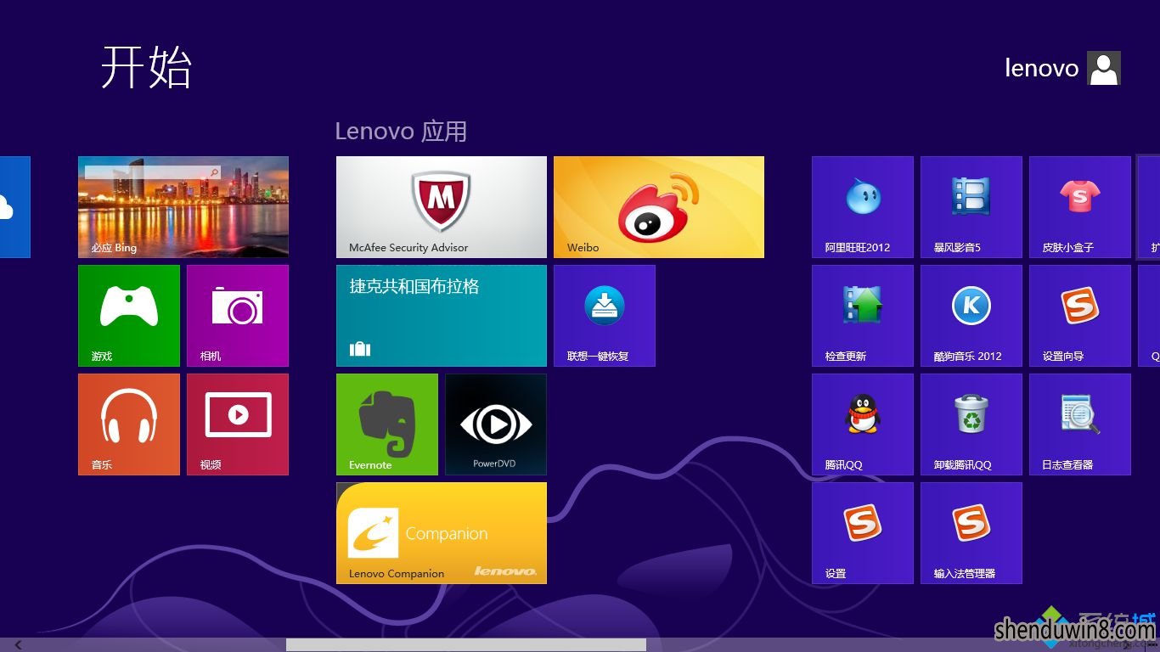This screenshot has width=1160, height=652.
Task: Launch 联想一键恢复 recovery tile
Action: pos(605,315)
